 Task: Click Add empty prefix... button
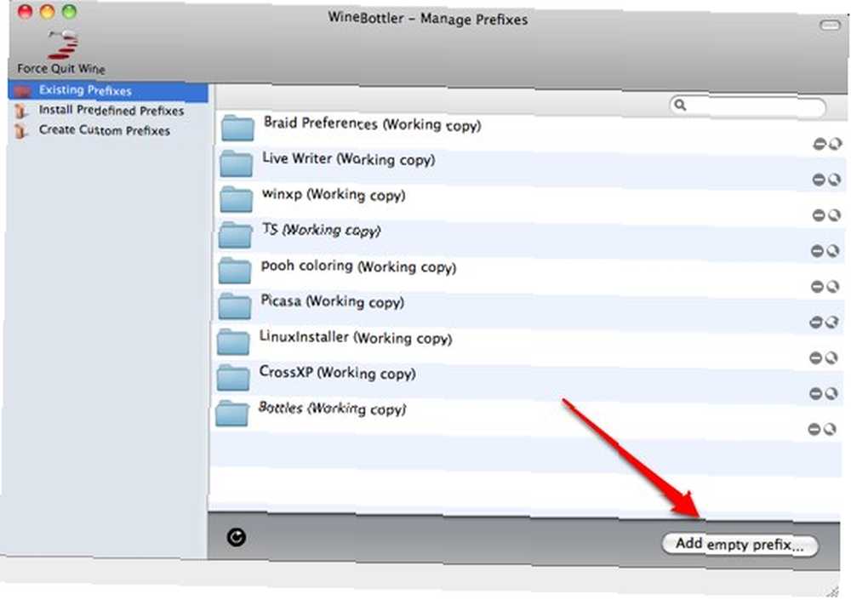(x=740, y=544)
